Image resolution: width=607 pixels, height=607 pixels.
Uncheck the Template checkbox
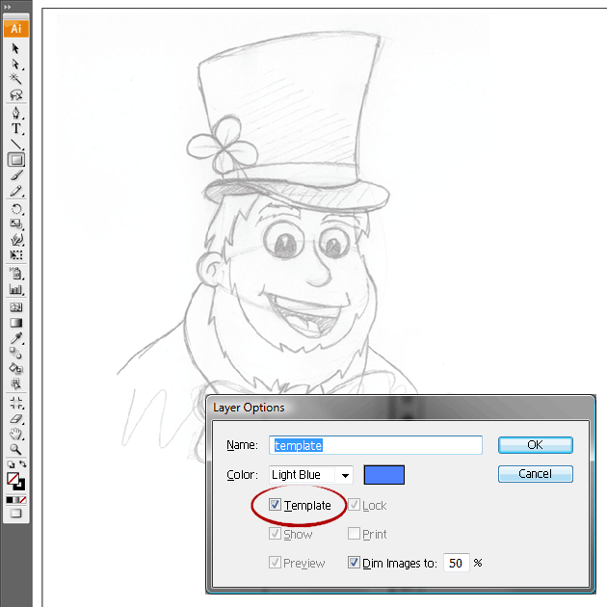[x=275, y=505]
